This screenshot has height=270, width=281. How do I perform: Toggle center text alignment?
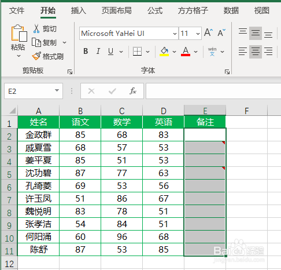click(256, 52)
